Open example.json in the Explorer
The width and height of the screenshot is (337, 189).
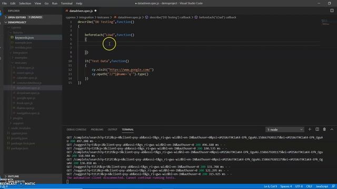[x=23, y=43]
